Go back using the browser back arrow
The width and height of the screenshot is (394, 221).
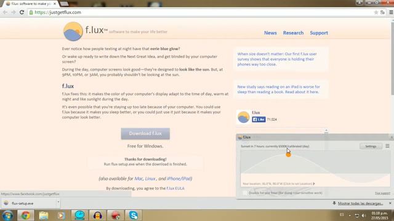click(x=5, y=12)
